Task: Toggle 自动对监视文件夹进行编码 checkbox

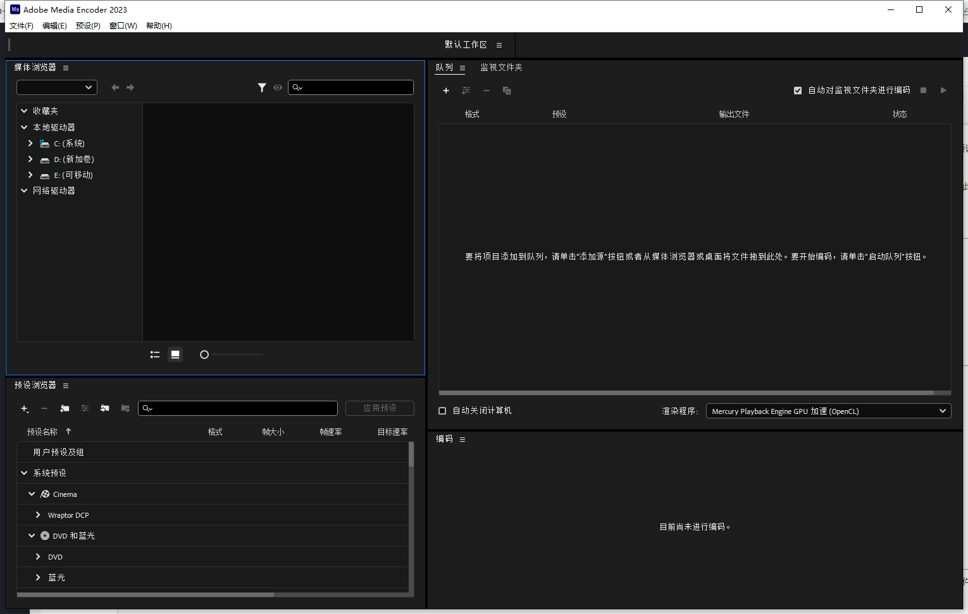Action: (x=798, y=91)
